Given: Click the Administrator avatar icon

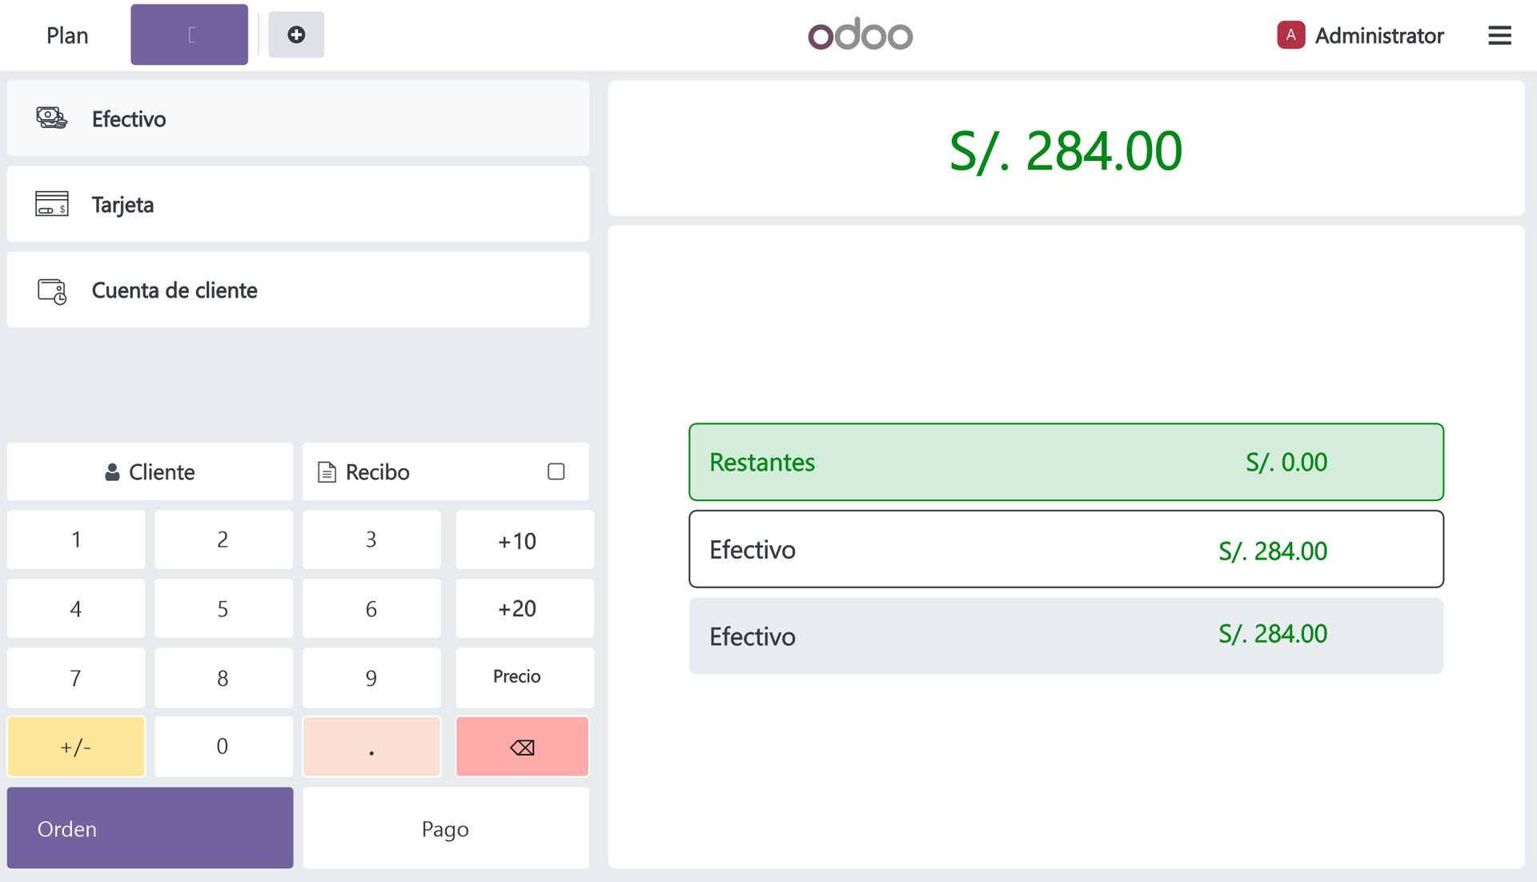Looking at the screenshot, I should point(1290,35).
